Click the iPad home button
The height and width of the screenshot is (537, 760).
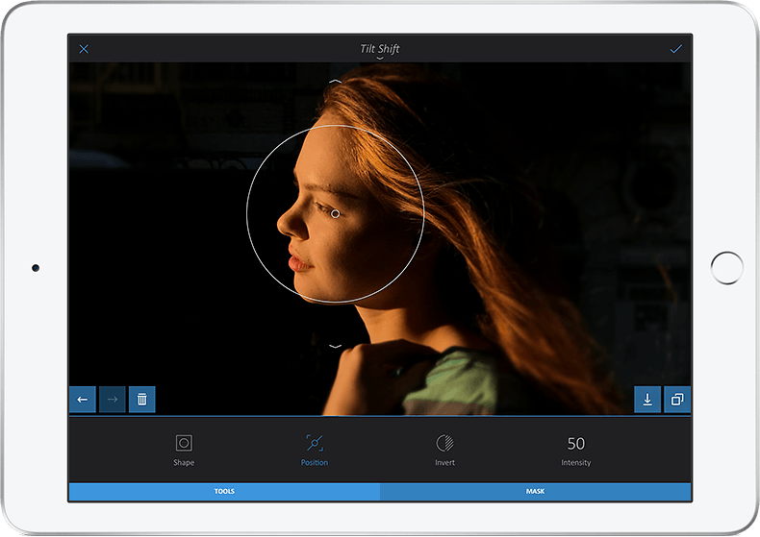coord(726,267)
